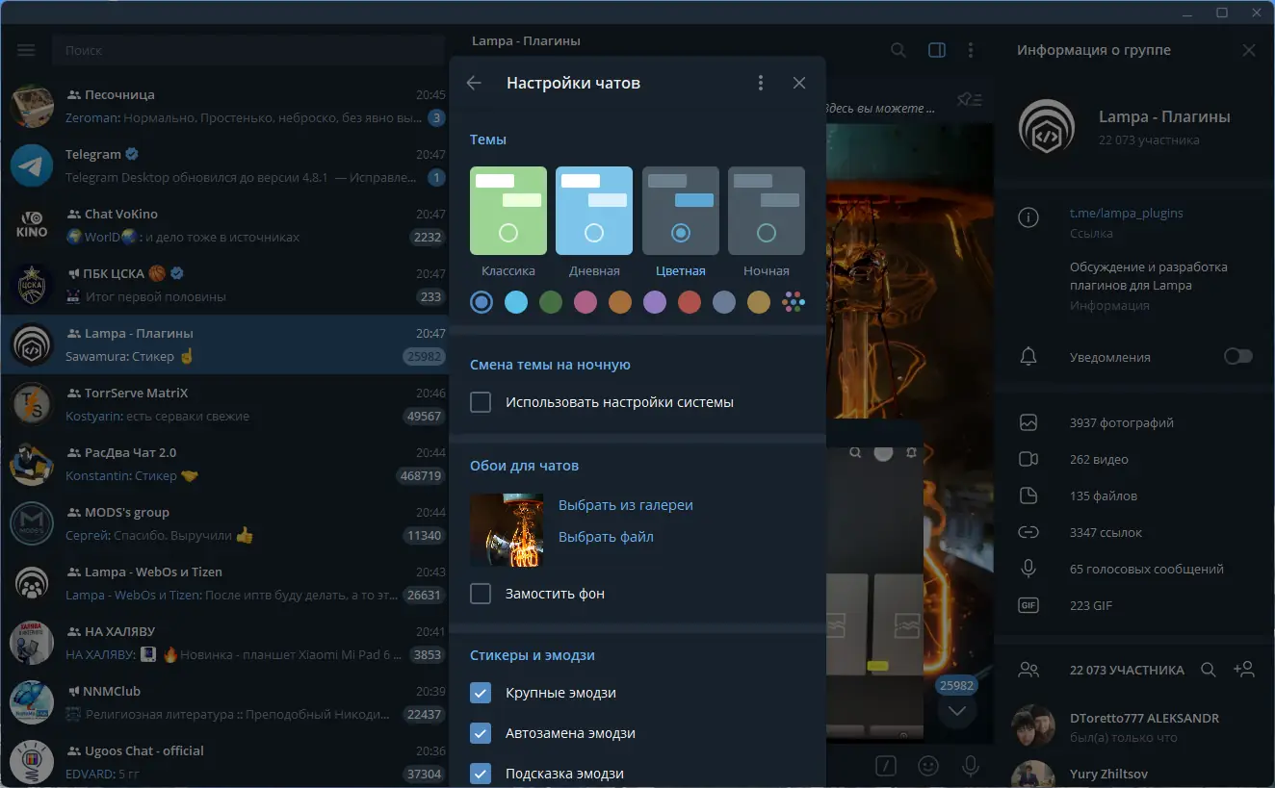The image size is (1275, 788).
Task: Open shared 3937 фотографий
Action: coord(1133,422)
